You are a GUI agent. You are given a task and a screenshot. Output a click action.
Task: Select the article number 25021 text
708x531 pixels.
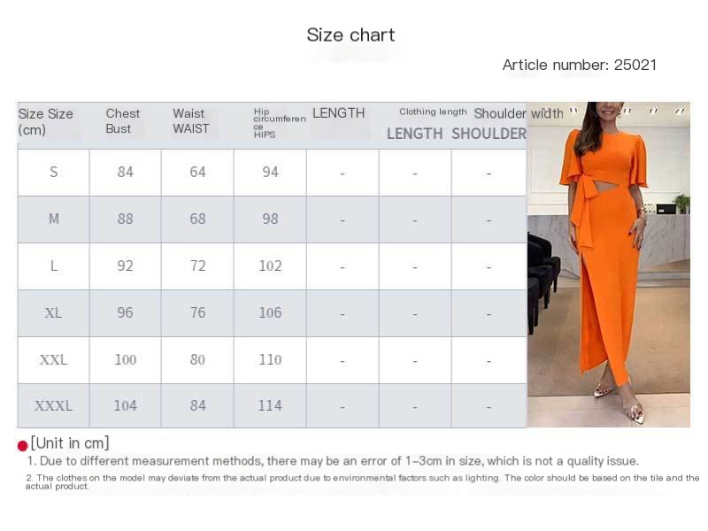click(x=579, y=65)
